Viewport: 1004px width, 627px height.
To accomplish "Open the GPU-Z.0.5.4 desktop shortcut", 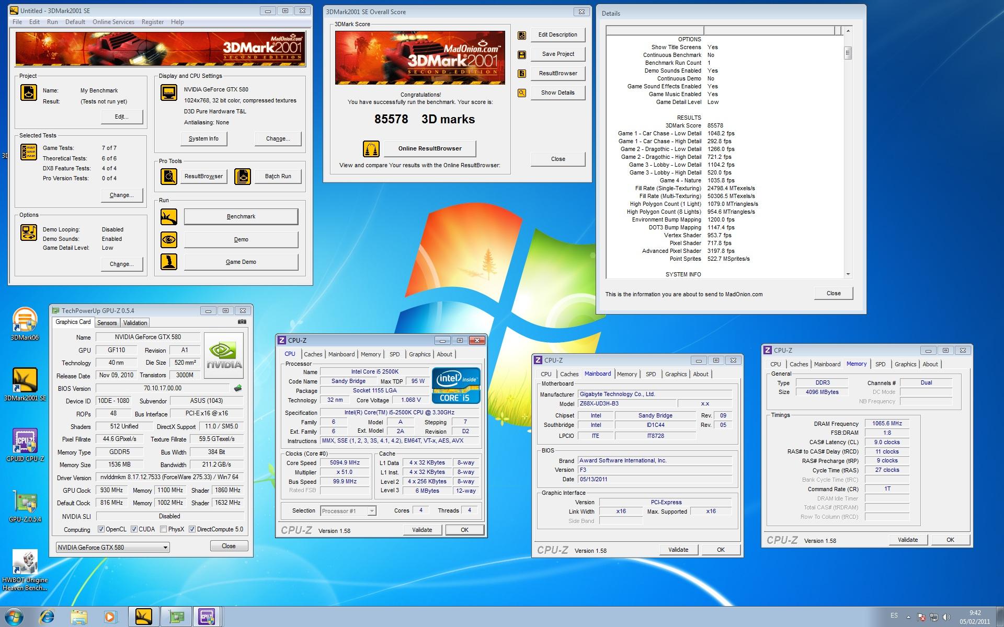I will click(25, 506).
